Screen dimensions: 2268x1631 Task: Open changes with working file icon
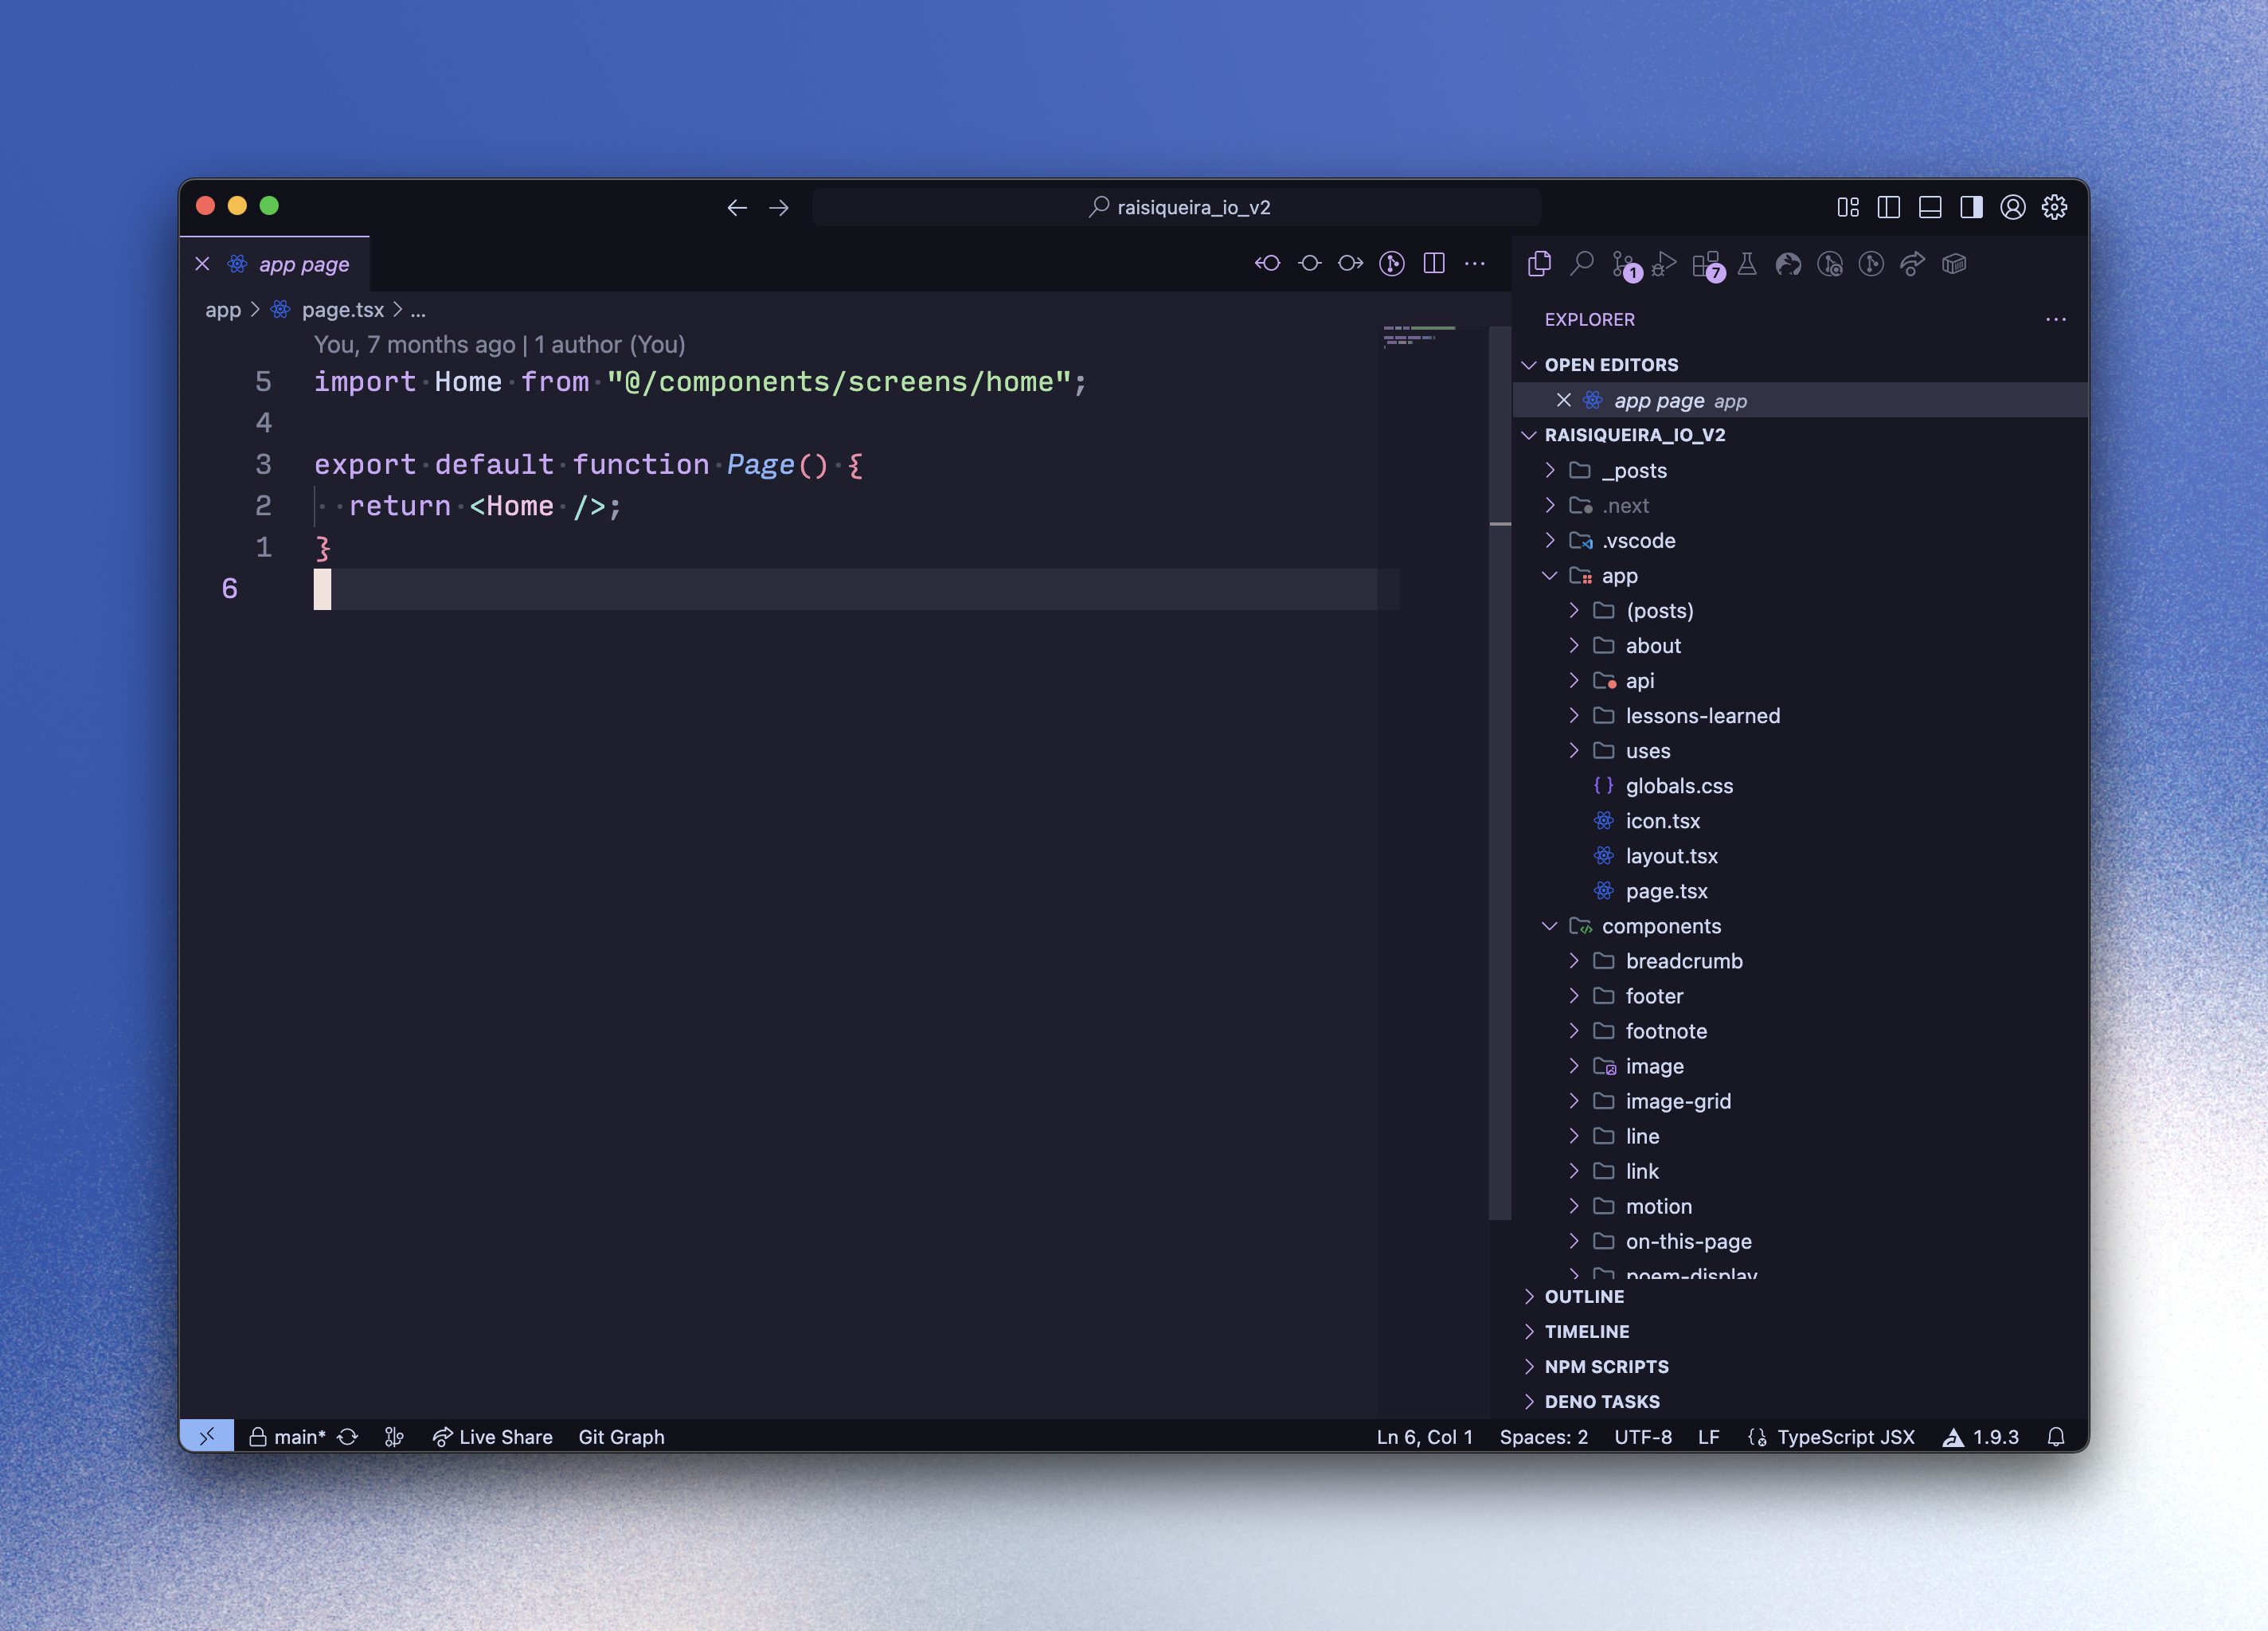tap(1309, 263)
